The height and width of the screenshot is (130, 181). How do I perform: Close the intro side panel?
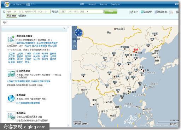(x=64, y=28)
